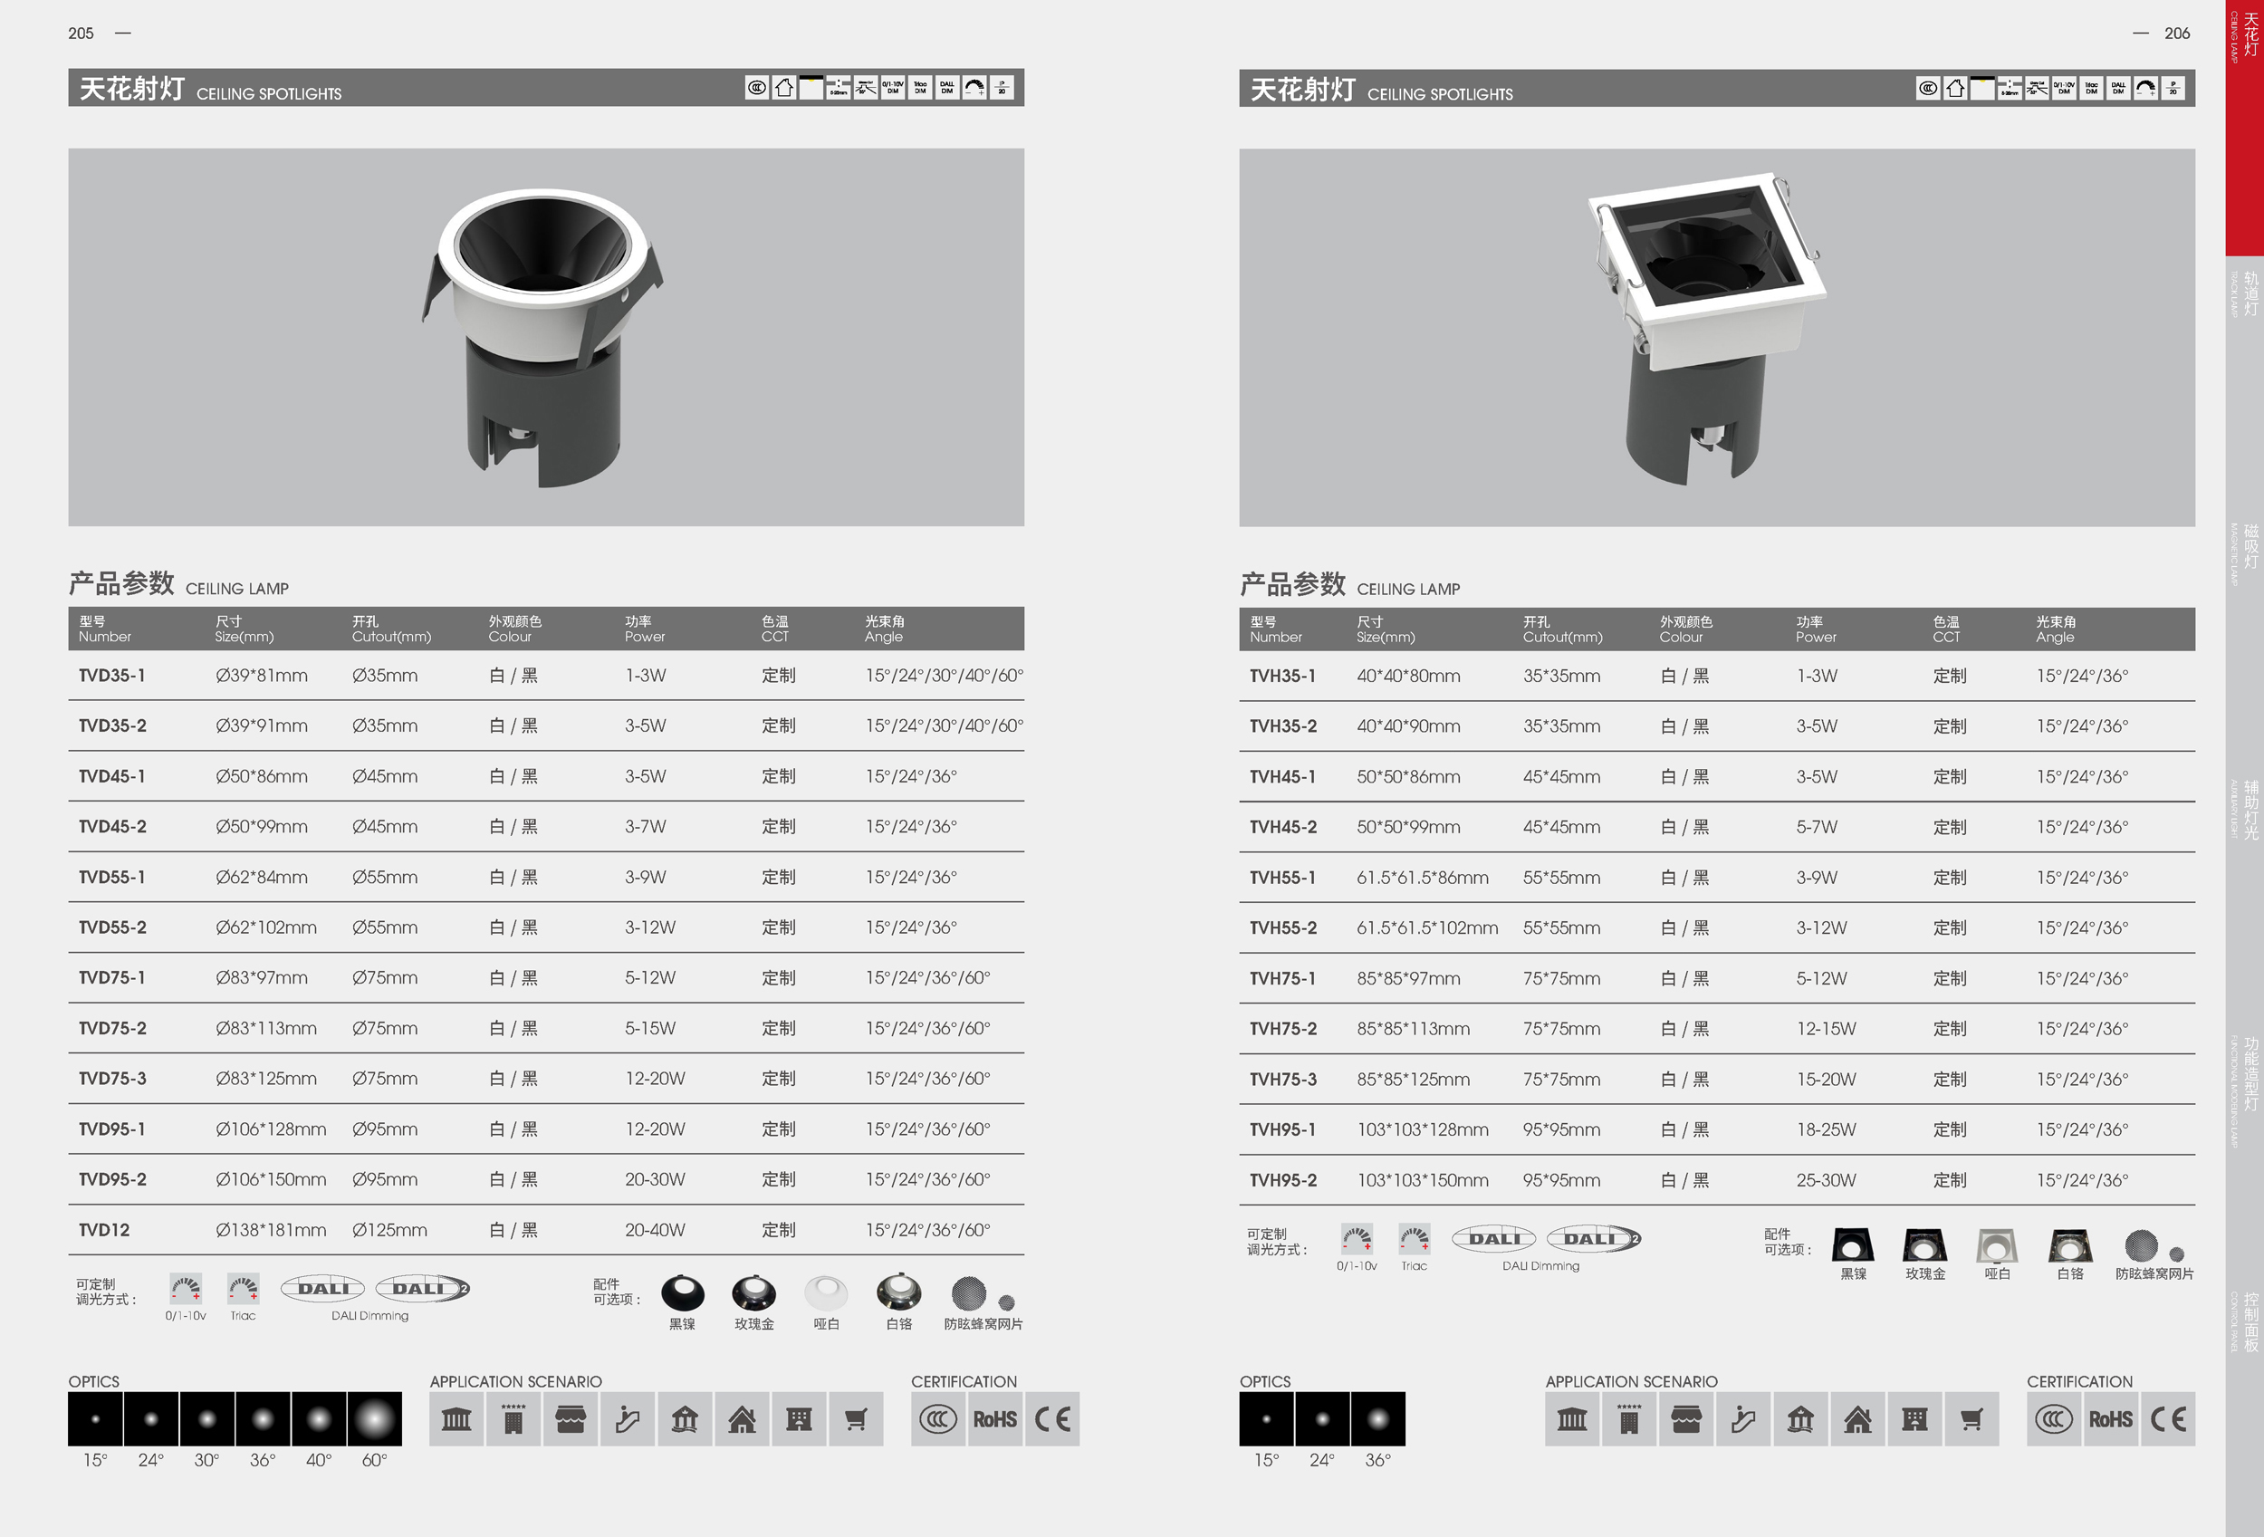Click the storefront awning icon on page 205
This screenshot has width=2264, height=1537.
[x=571, y=1419]
